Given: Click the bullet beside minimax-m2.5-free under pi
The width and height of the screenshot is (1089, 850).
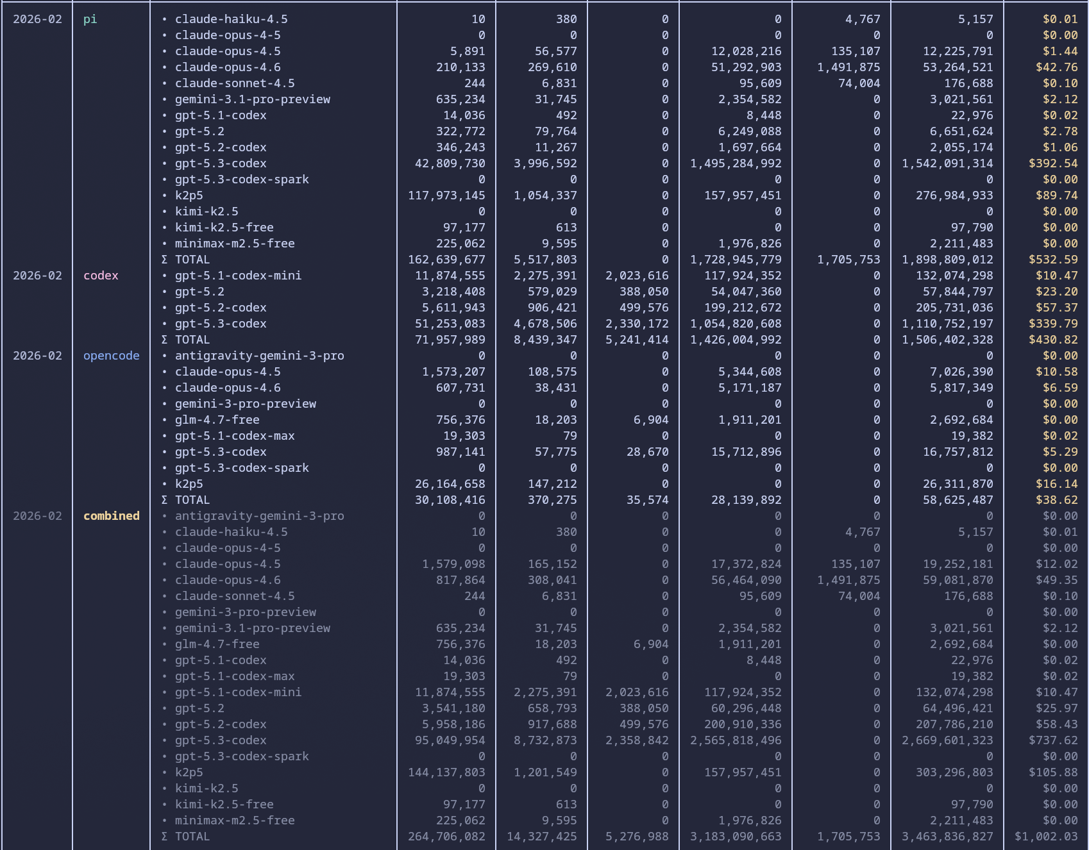Looking at the screenshot, I should click(165, 244).
